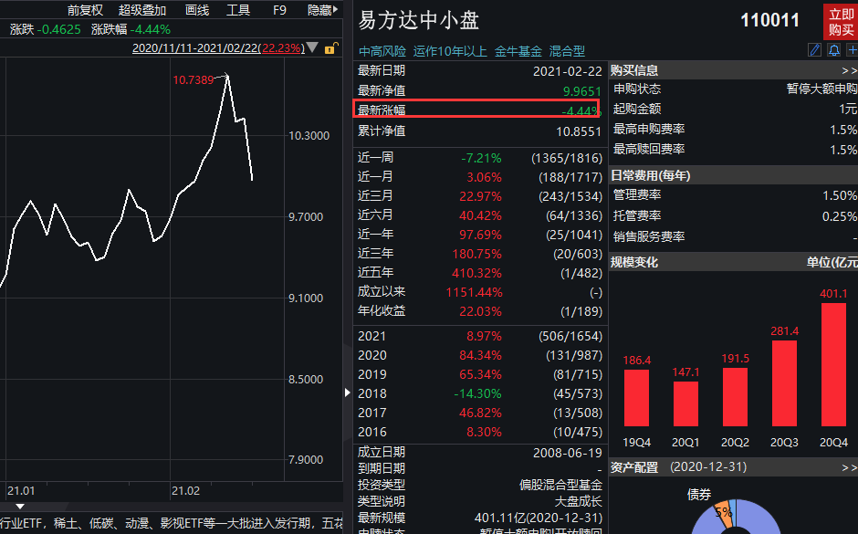Click the bell alert icon
858x534 pixels.
coord(834,50)
